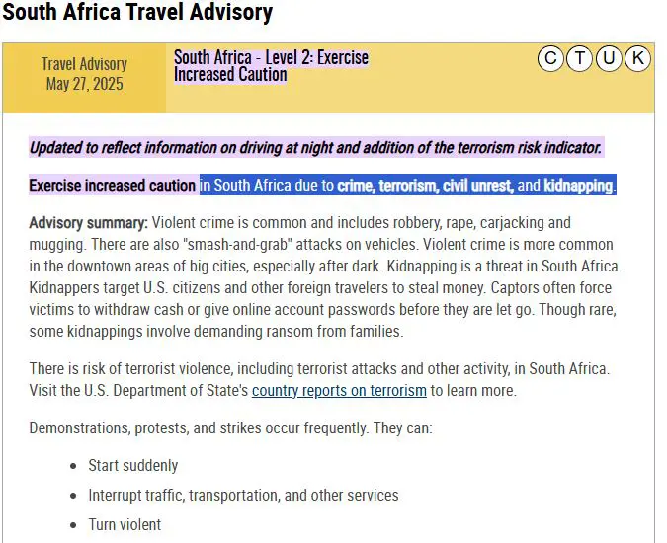Click the "South Africa Travel Advisory" page heading
667x543 pixels.
tap(137, 14)
